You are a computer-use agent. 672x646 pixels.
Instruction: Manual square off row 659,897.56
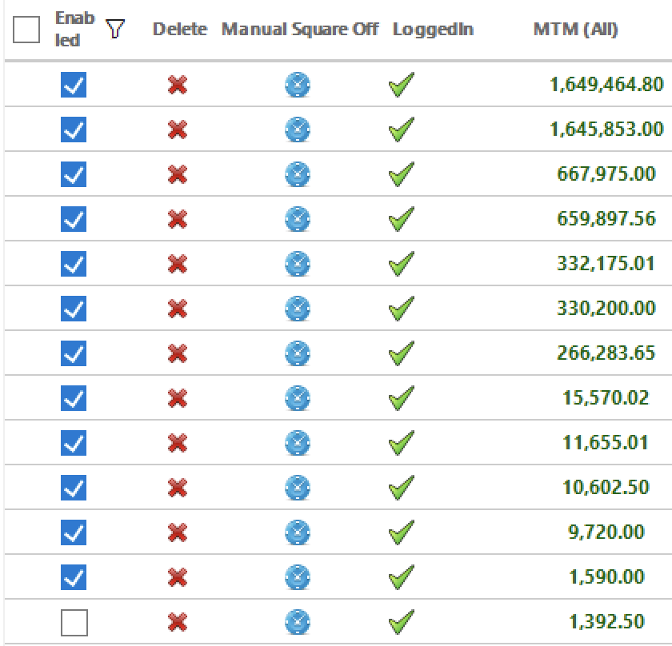pyautogui.click(x=298, y=219)
